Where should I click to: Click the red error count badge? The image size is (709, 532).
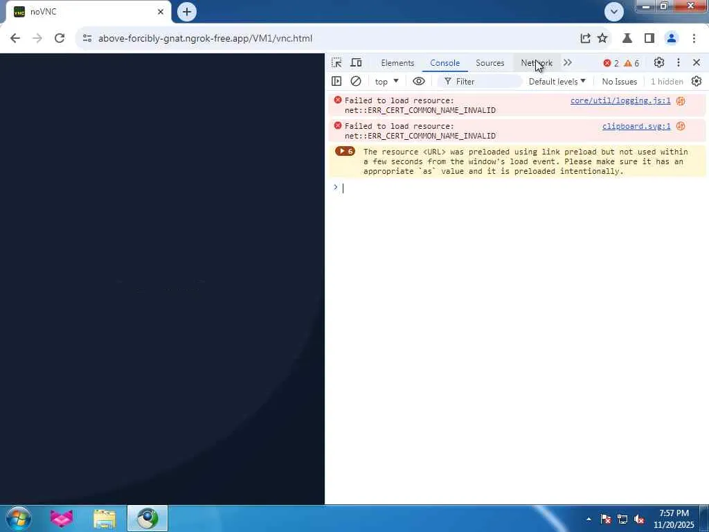click(x=611, y=63)
